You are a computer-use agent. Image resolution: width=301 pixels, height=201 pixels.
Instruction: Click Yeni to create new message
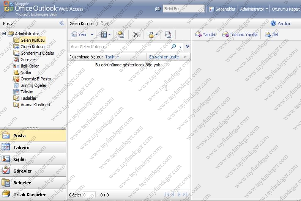pos(79,35)
